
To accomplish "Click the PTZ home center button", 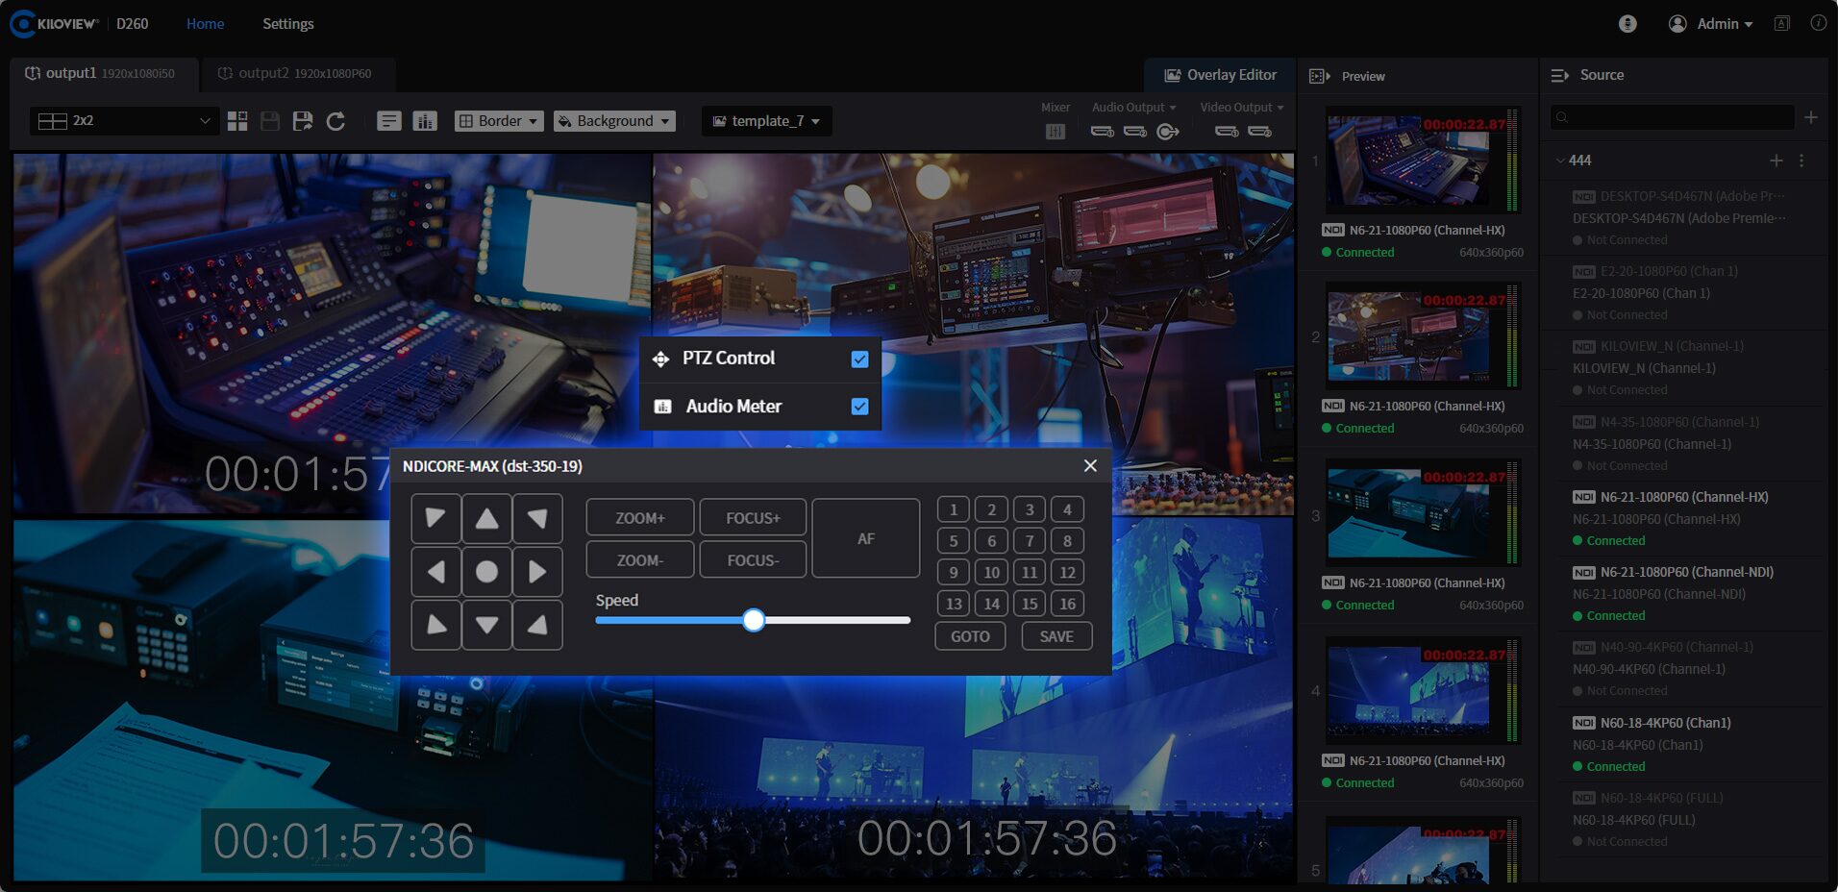I will 486,572.
